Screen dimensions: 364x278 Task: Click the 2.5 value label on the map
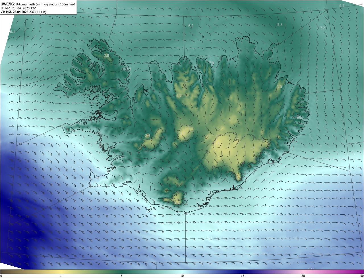click(148, 136)
